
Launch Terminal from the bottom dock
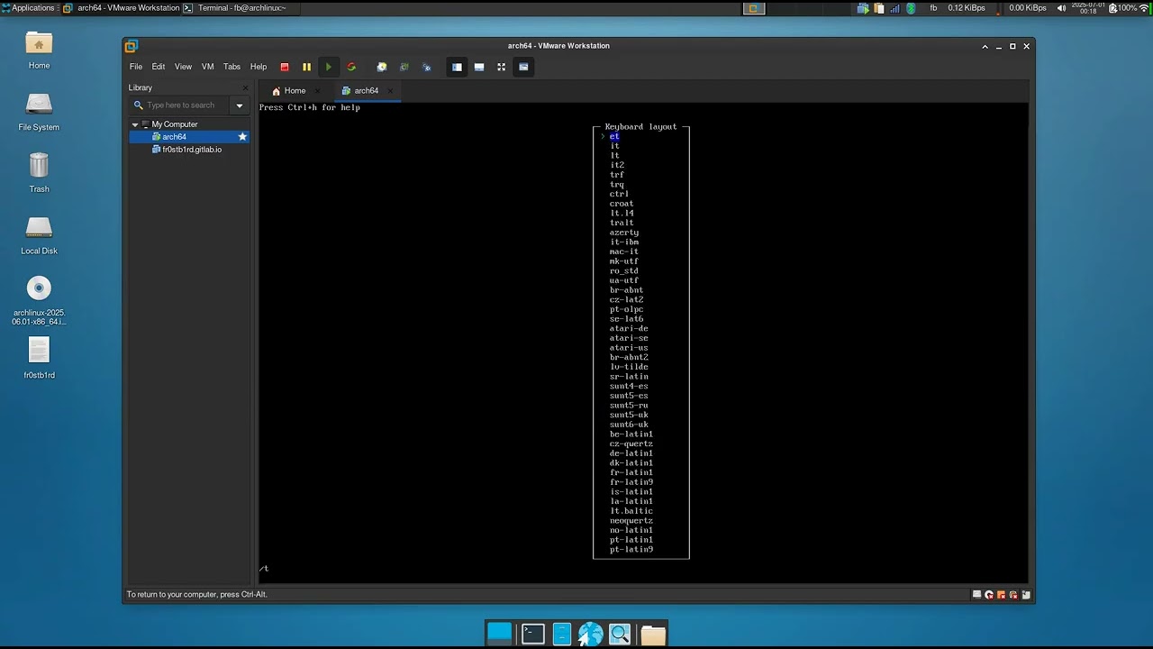tap(532, 634)
